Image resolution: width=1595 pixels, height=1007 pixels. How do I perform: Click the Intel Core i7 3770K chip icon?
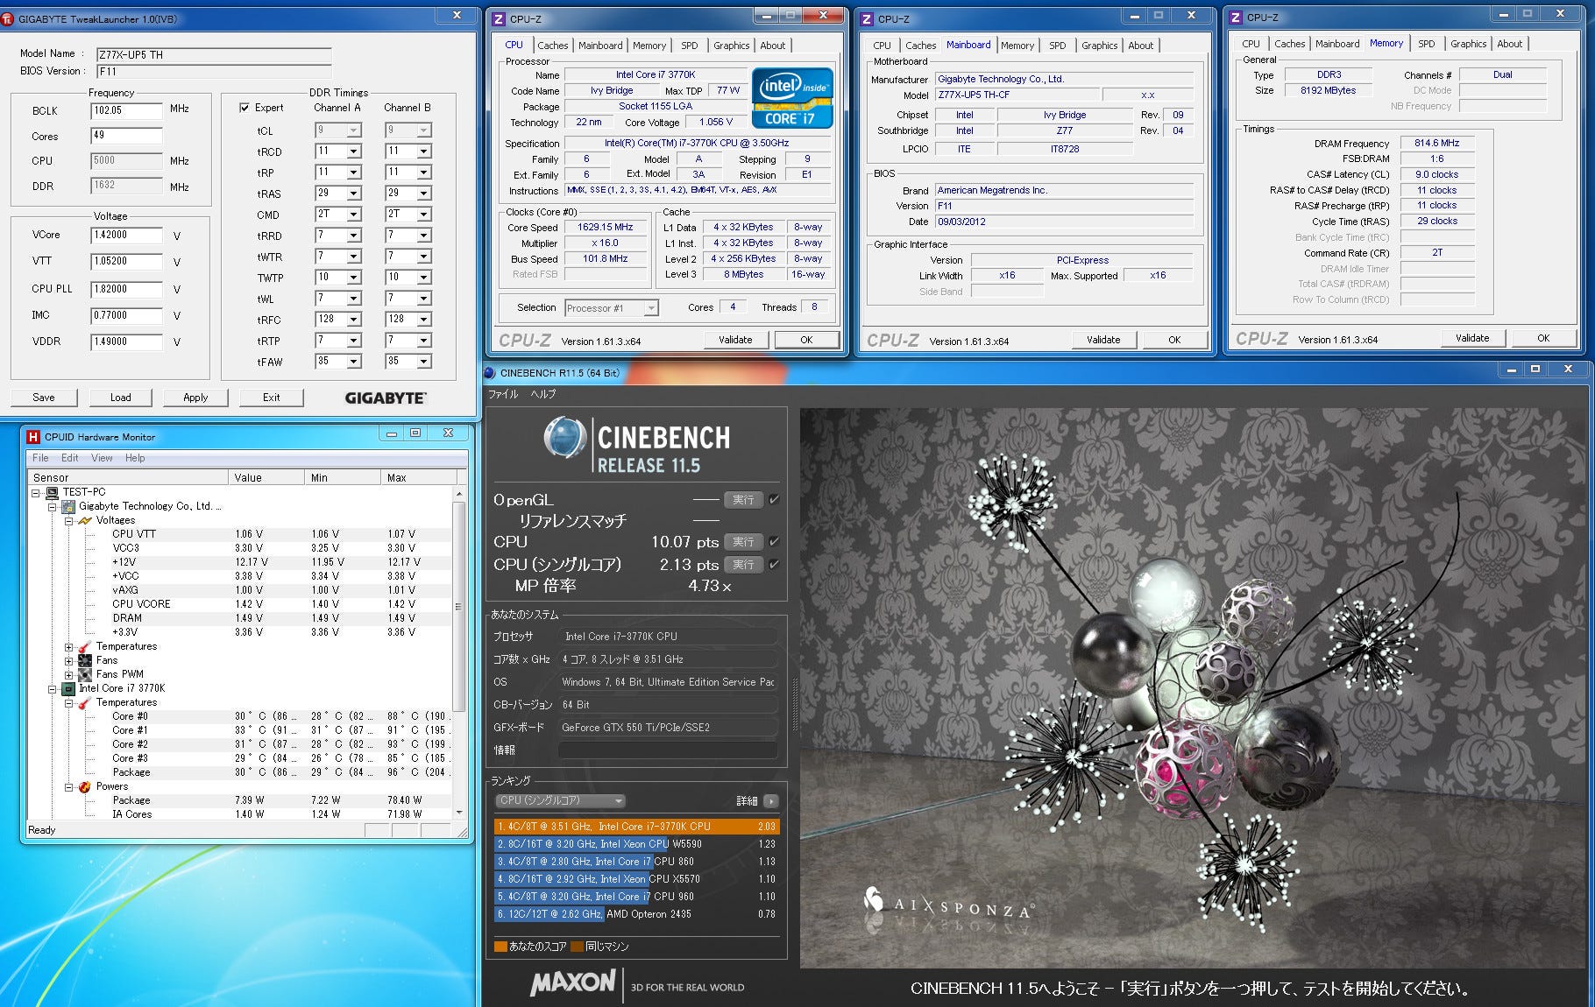point(68,688)
